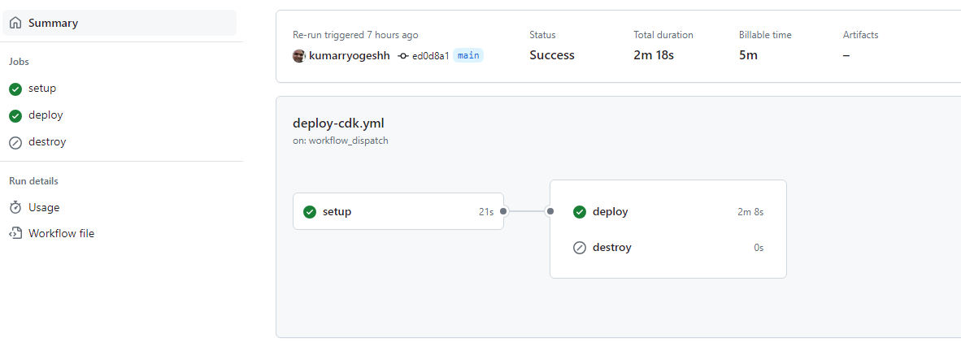This screenshot has width=961, height=342.
Task: Click the file code icon beside Workflow file
Action: coord(16,233)
